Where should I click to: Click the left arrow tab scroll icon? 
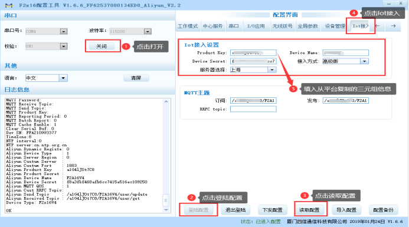click(x=377, y=26)
